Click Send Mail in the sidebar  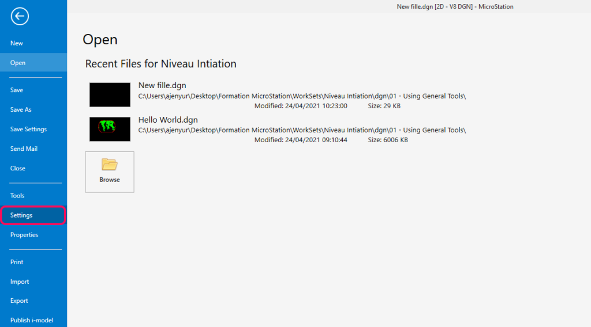pos(33,149)
